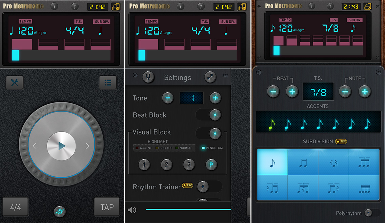Viewport: 385px width, 223px height.
Task: Toggle the Rhythm Trainer switch
Action: [209, 187]
